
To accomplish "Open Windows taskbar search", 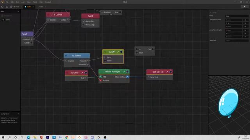I will tap(9, 137).
